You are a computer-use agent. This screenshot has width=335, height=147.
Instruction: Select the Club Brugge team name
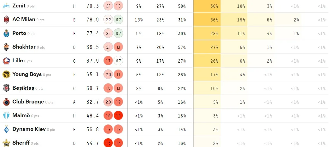[28, 102]
